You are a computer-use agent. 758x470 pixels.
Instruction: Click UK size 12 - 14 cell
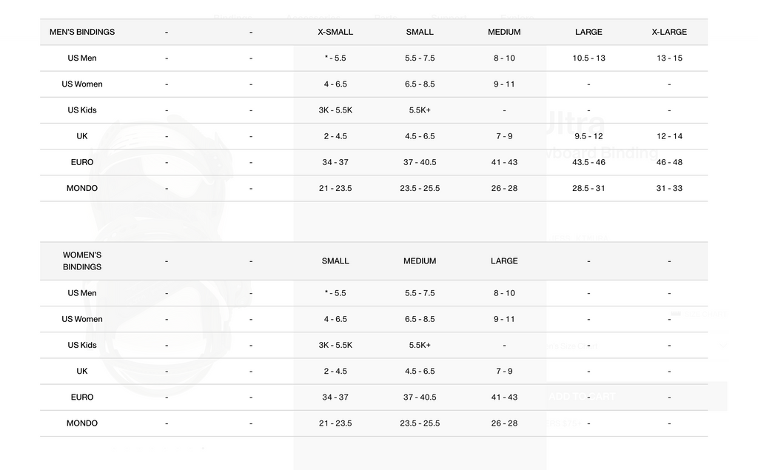[x=669, y=136]
